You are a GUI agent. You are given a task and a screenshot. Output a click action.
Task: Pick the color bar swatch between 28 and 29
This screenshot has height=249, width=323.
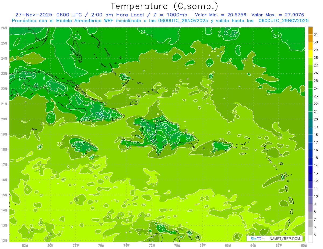[x=310, y=54]
